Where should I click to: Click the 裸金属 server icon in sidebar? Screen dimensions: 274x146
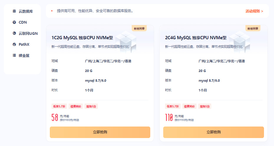point(14,55)
